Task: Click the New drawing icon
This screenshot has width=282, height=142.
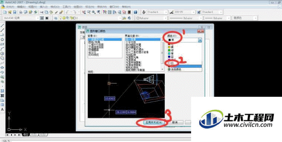Action: point(5,12)
